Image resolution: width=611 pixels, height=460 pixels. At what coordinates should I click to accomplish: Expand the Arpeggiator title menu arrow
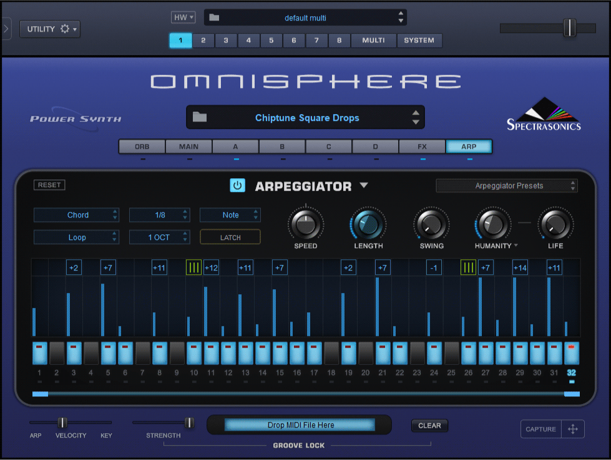(364, 185)
